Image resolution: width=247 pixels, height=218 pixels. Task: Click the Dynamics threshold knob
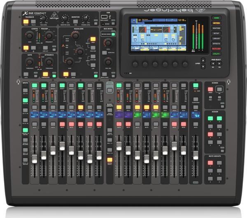tap(49, 62)
